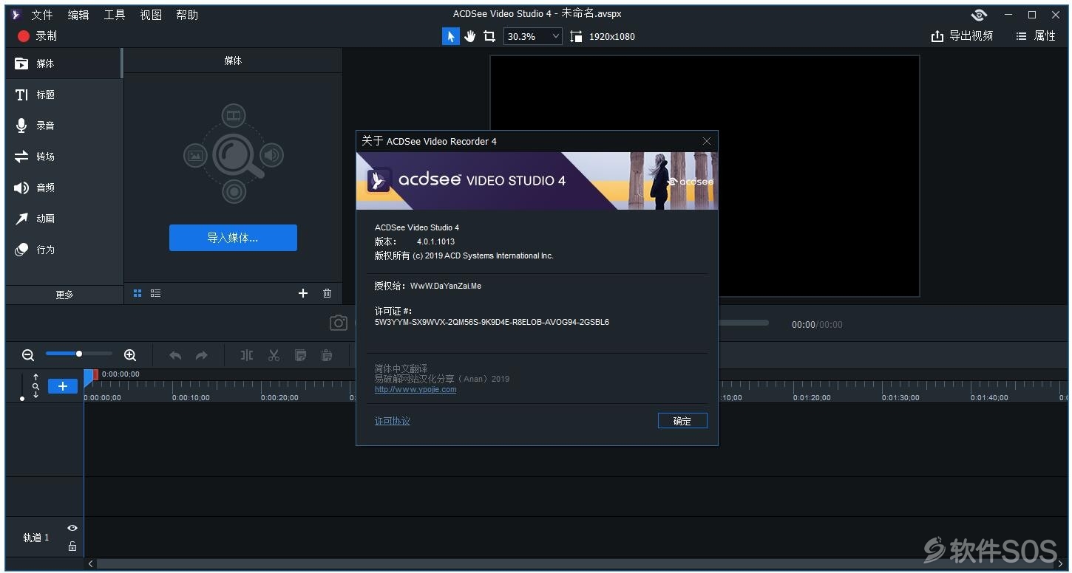This screenshot has height=573, width=1072.
Task: Click the preview volume slider bar
Action: [x=744, y=323]
